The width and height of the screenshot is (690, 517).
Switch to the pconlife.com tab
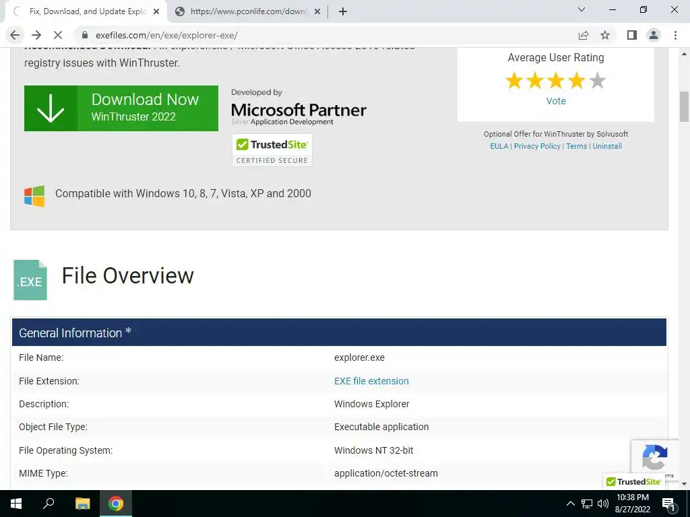tap(247, 12)
